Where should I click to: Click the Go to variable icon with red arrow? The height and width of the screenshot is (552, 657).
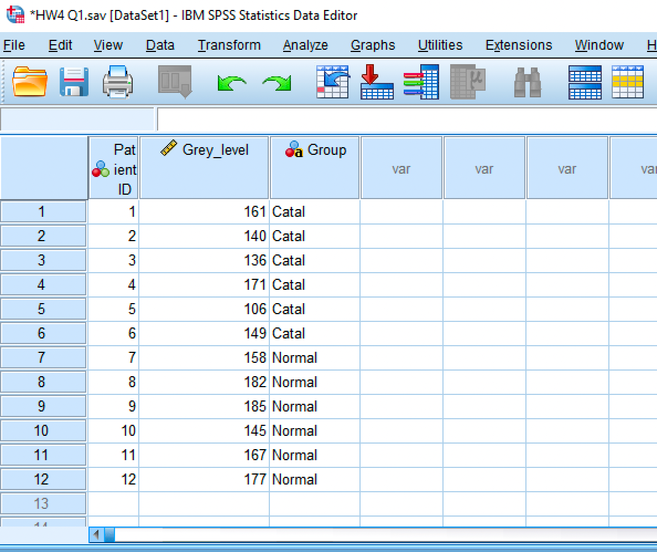(377, 82)
